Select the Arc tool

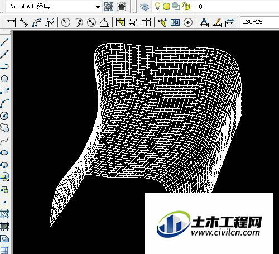pyautogui.click(x=4, y=103)
